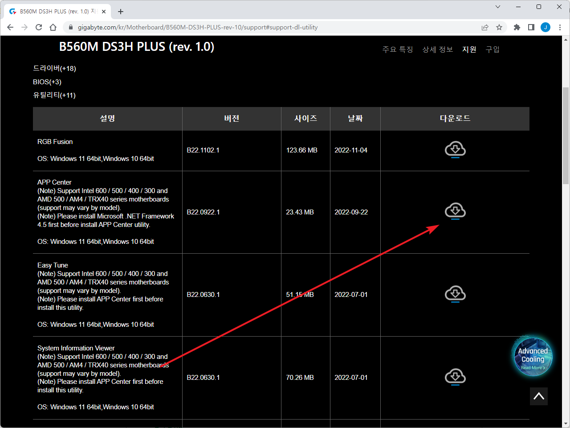
Task: Open the tab search dropdown arrow
Action: (x=498, y=7)
